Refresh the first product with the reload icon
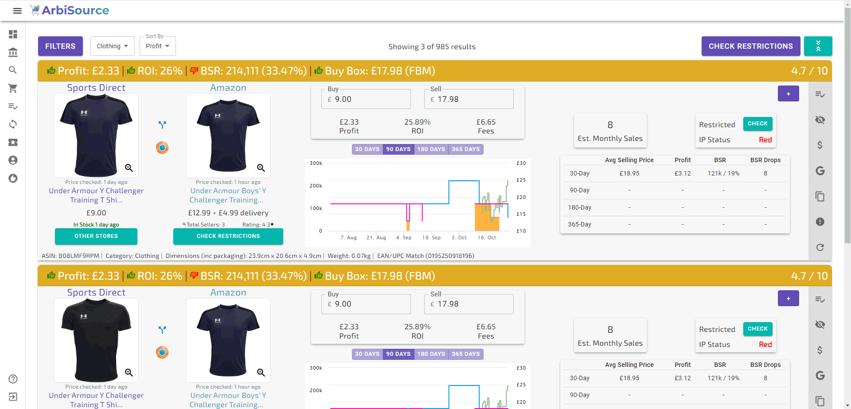 point(820,247)
